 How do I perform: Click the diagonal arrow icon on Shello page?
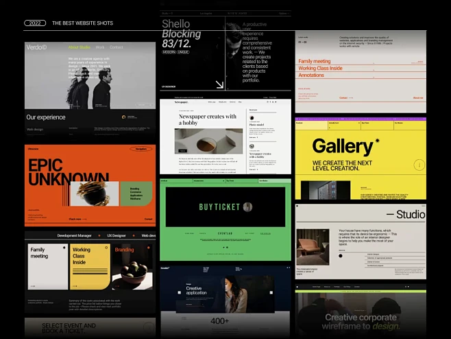[219, 84]
